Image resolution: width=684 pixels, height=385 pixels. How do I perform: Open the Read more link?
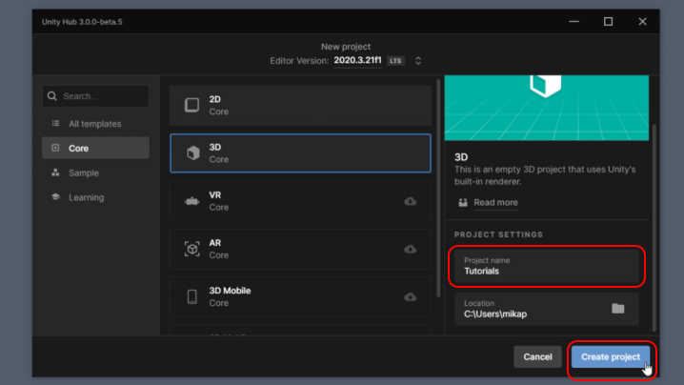coord(495,202)
